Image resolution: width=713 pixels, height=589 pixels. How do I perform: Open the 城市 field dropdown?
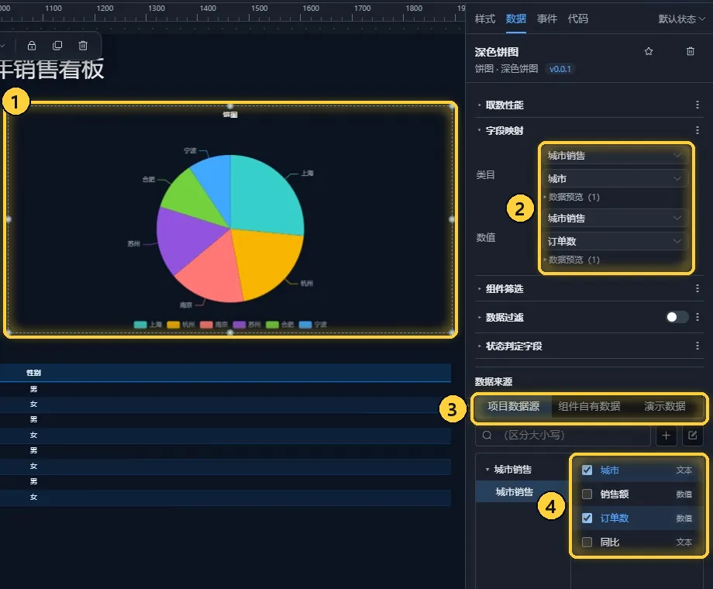point(615,179)
